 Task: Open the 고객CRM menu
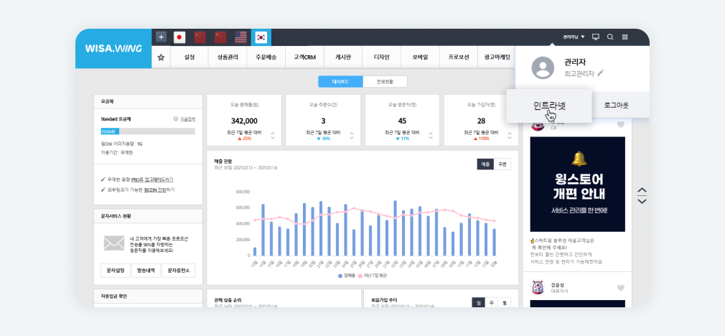pyautogui.click(x=304, y=57)
